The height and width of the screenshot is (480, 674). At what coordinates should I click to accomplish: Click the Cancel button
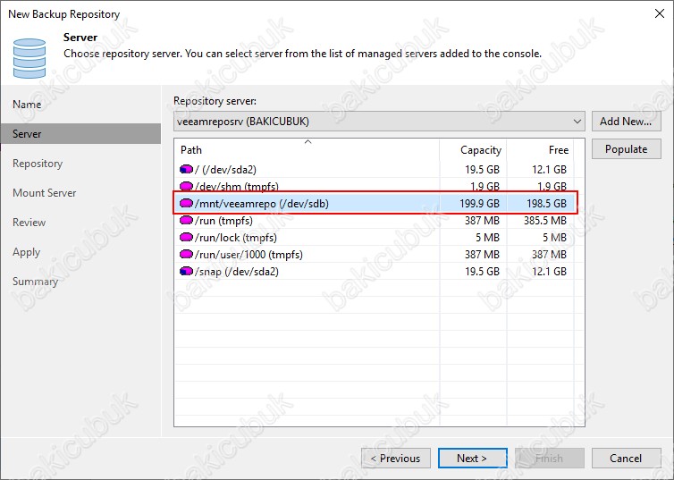[x=627, y=459]
